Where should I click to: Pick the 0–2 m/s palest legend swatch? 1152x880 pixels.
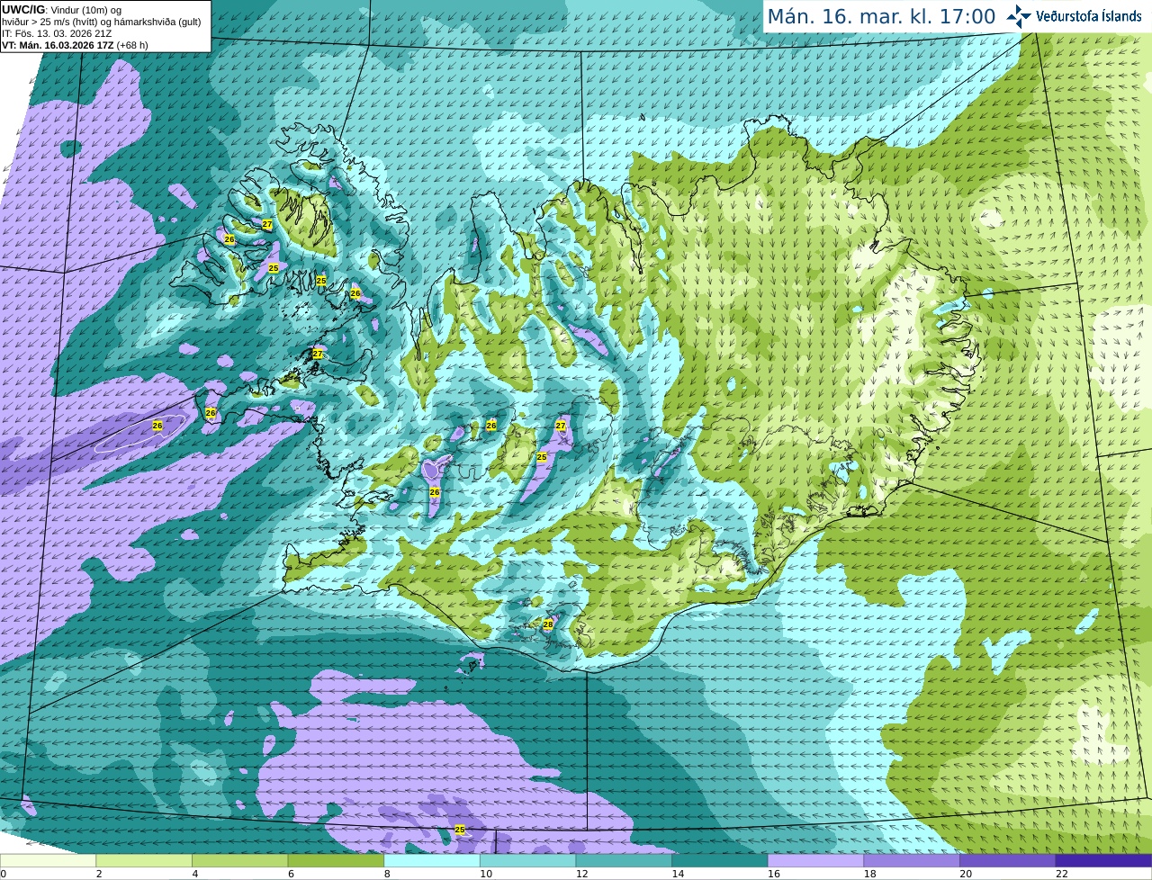pos(48,860)
